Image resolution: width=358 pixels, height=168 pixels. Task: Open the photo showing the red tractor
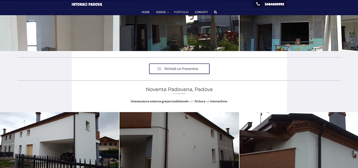pos(179,33)
